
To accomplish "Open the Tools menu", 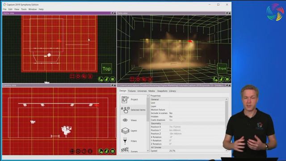I will [x=24, y=9].
